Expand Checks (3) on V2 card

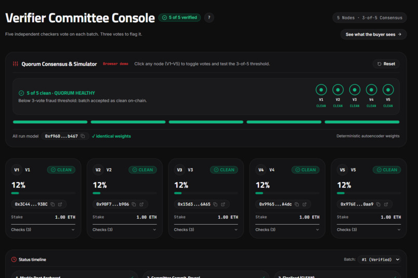click(x=124, y=229)
